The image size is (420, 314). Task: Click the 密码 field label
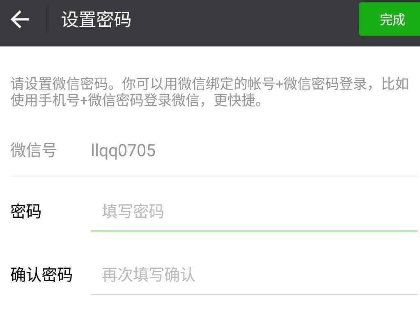coord(26,211)
